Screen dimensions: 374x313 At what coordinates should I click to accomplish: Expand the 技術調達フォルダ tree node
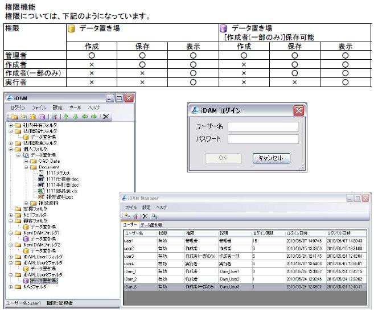[11, 143]
